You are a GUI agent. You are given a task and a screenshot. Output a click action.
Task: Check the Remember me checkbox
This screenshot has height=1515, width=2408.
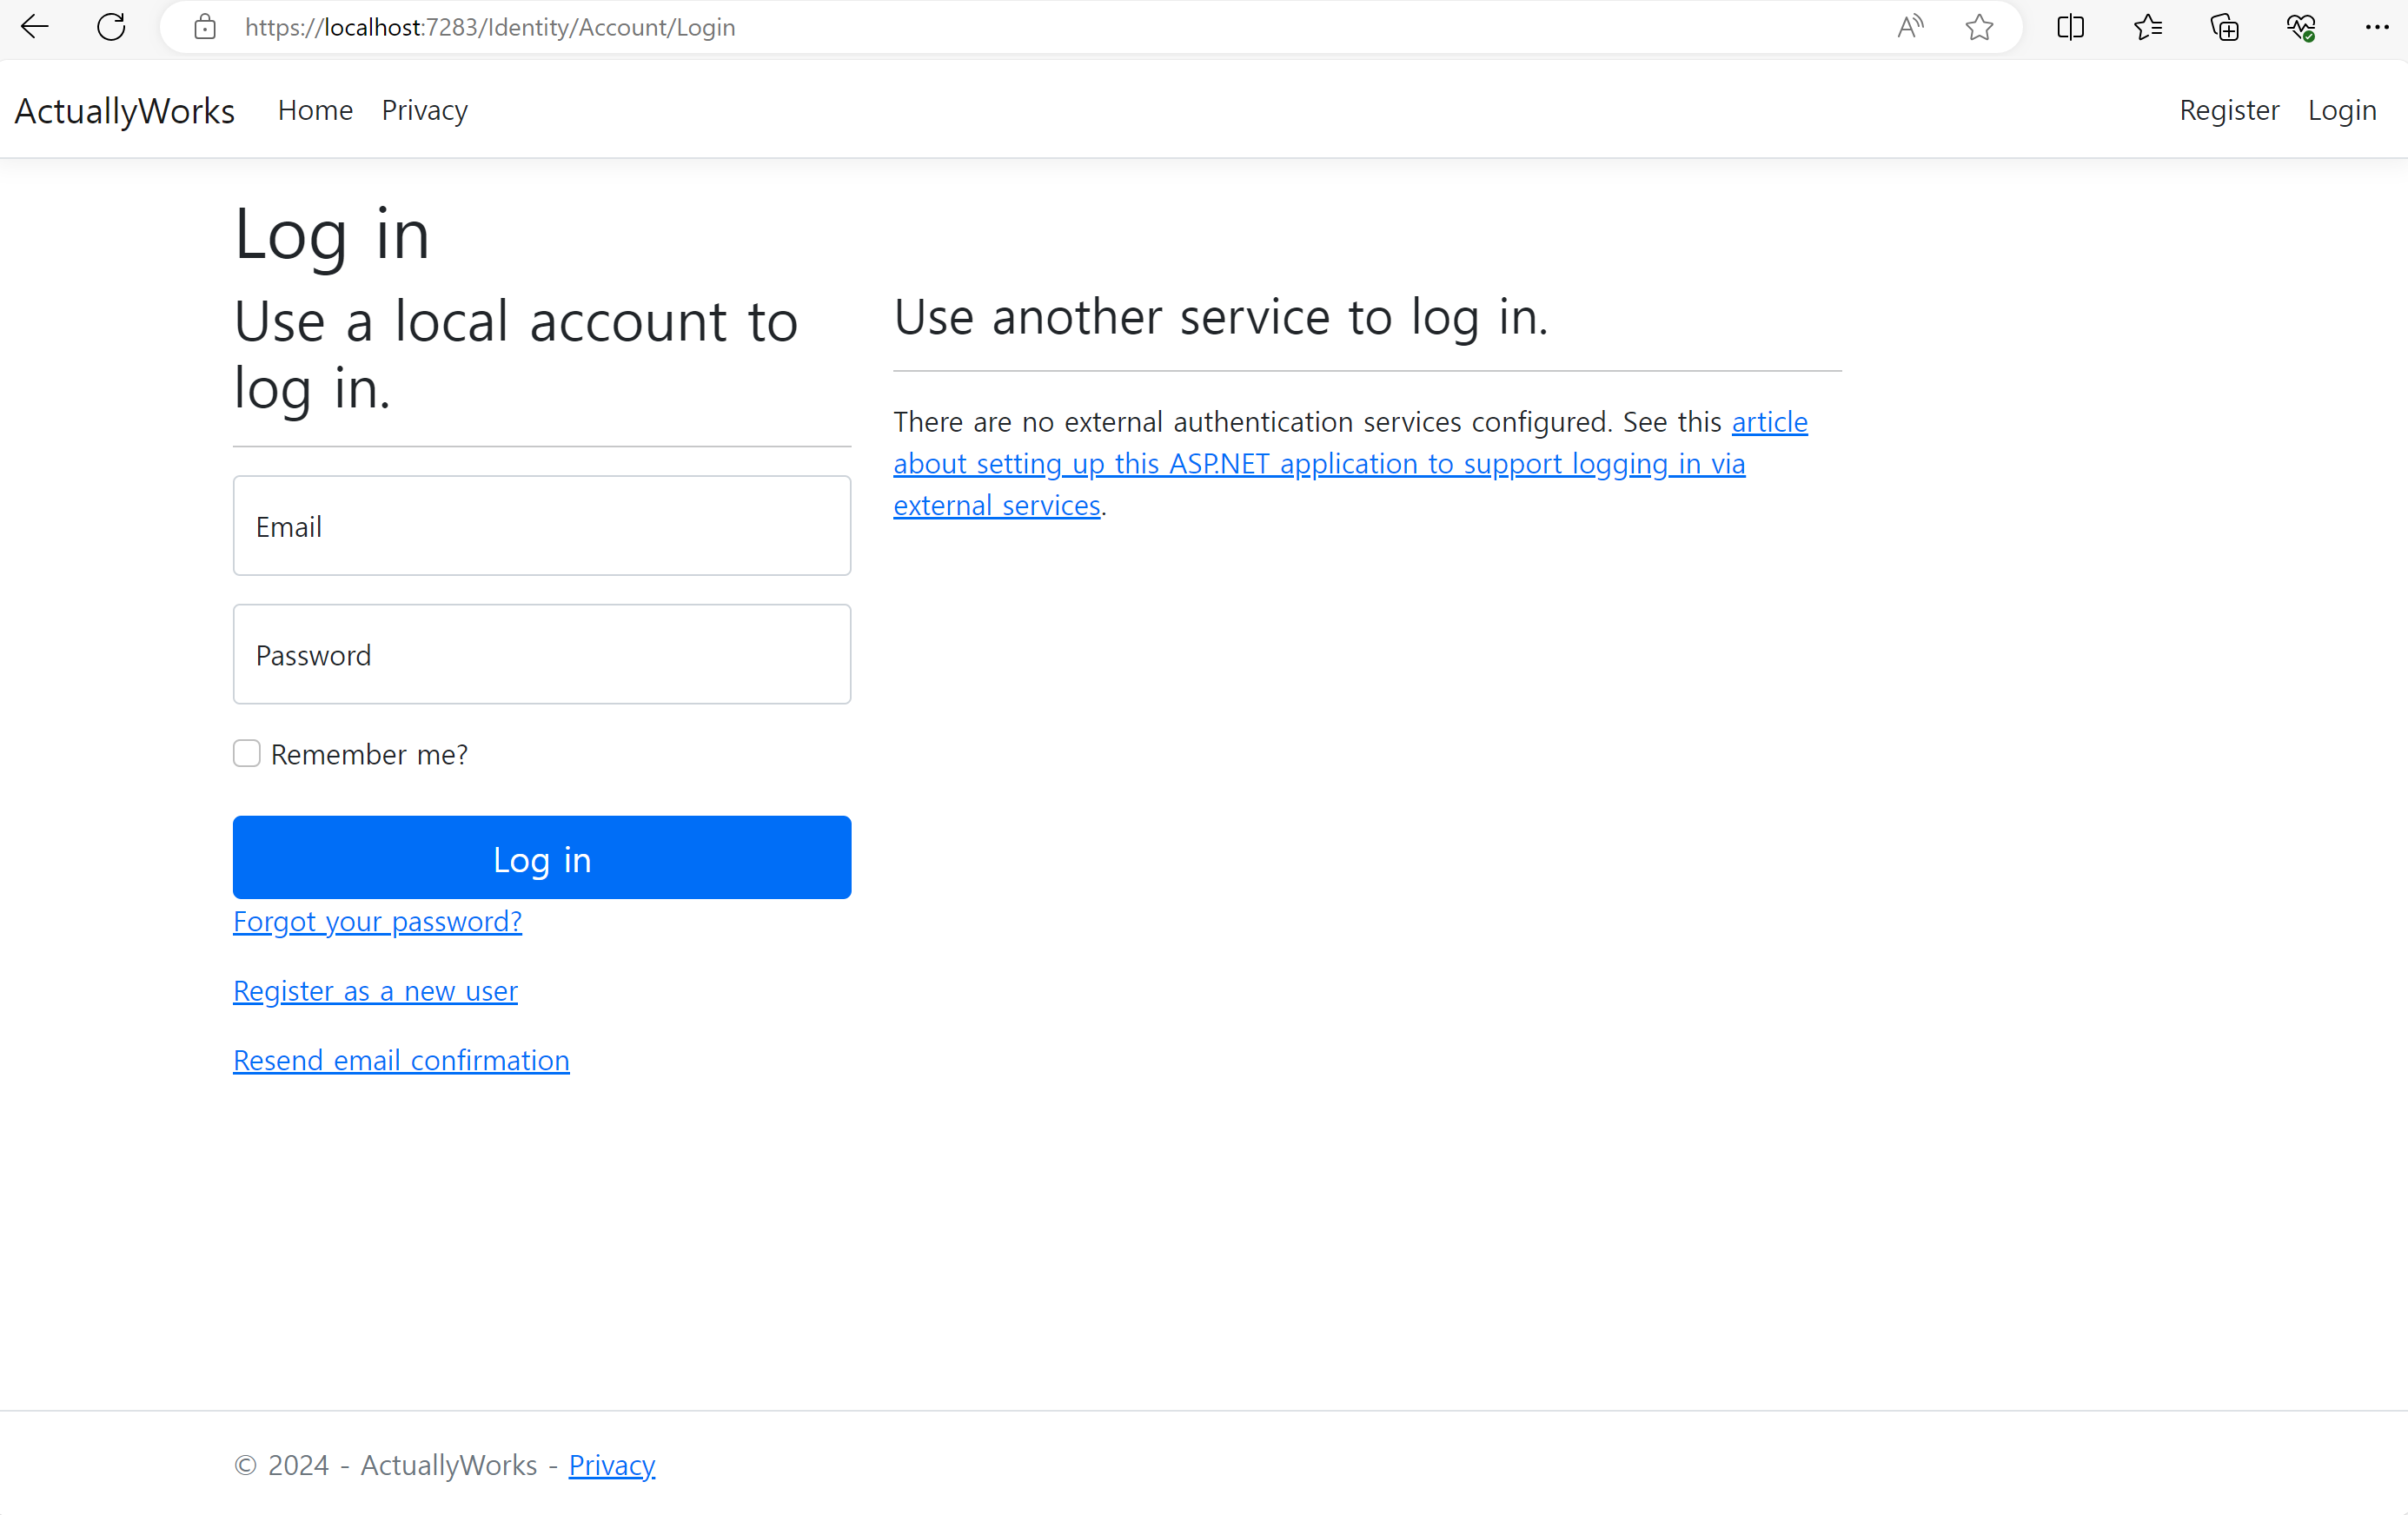tap(247, 753)
